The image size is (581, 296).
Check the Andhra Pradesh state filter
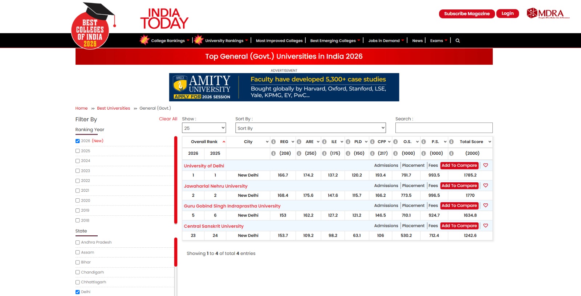click(77, 243)
